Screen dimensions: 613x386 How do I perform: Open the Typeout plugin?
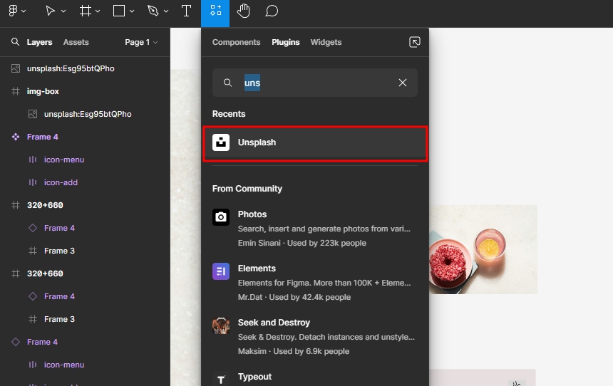(x=315, y=377)
